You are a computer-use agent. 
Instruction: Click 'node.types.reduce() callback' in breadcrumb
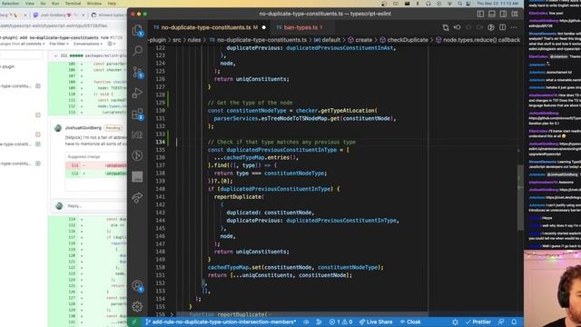[478, 40]
